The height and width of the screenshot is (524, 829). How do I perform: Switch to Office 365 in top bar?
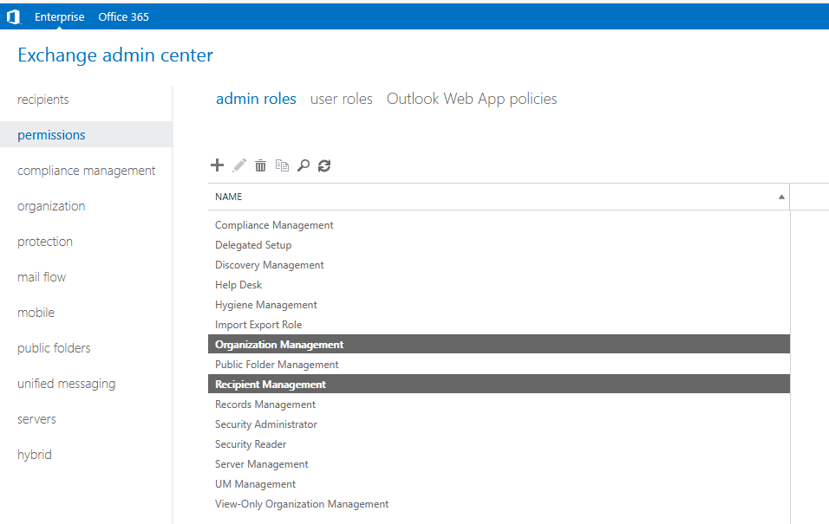click(124, 17)
